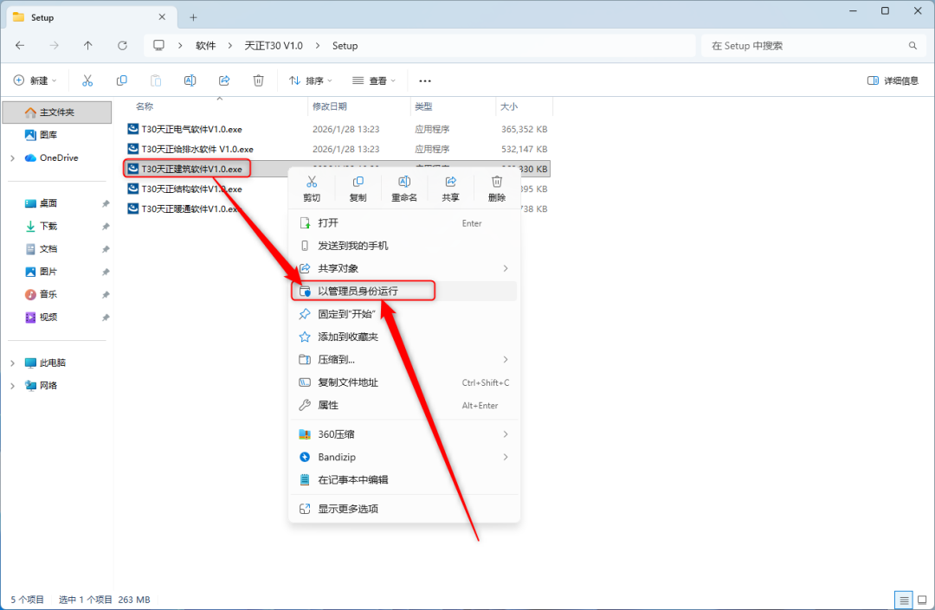Screen dimensions: 935x610
Task: Click Copy icon in context menu
Action: [358, 182]
